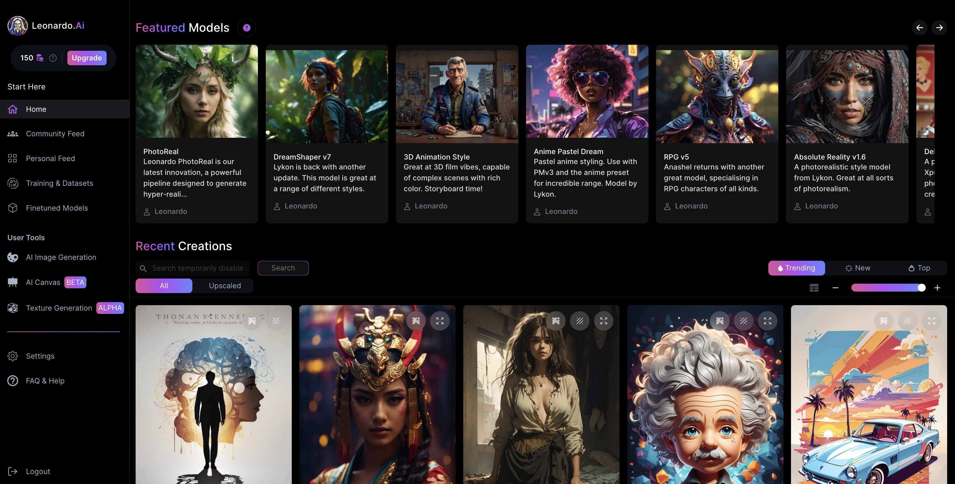This screenshot has height=484, width=955.
Task: Select the All filter tab
Action: (164, 286)
